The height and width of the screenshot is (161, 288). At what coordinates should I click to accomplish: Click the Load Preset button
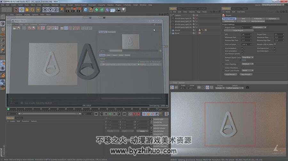[x=231, y=74]
